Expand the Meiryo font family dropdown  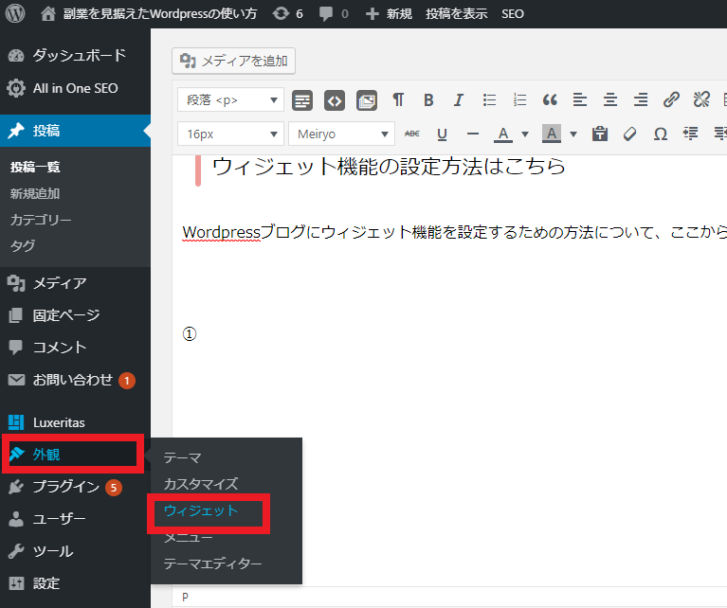point(340,134)
